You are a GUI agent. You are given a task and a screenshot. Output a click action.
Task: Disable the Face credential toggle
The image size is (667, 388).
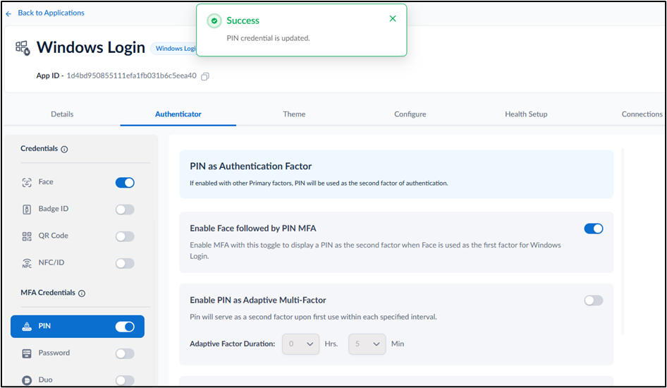pyautogui.click(x=125, y=183)
